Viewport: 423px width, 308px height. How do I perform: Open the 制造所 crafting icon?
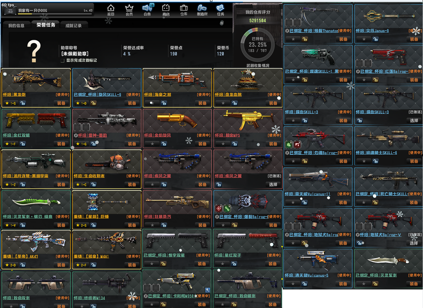pos(202,10)
